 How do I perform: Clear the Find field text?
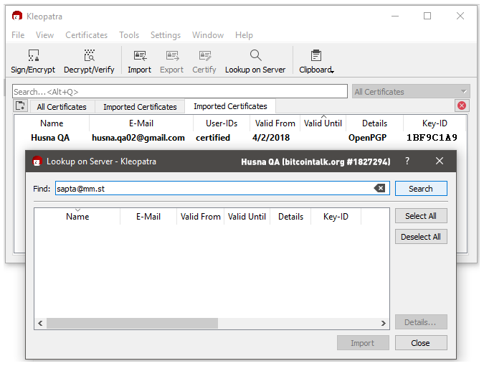[379, 188]
